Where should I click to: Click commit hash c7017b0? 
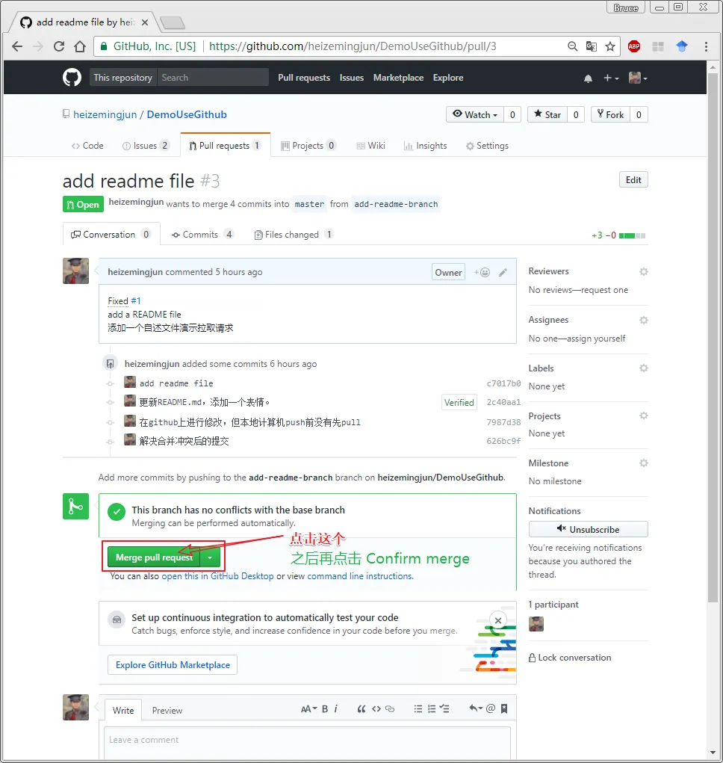[x=503, y=383]
